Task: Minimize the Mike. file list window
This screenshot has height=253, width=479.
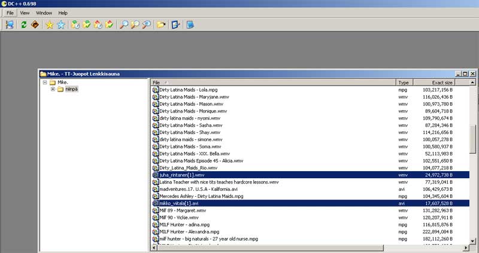Action: coord(458,74)
